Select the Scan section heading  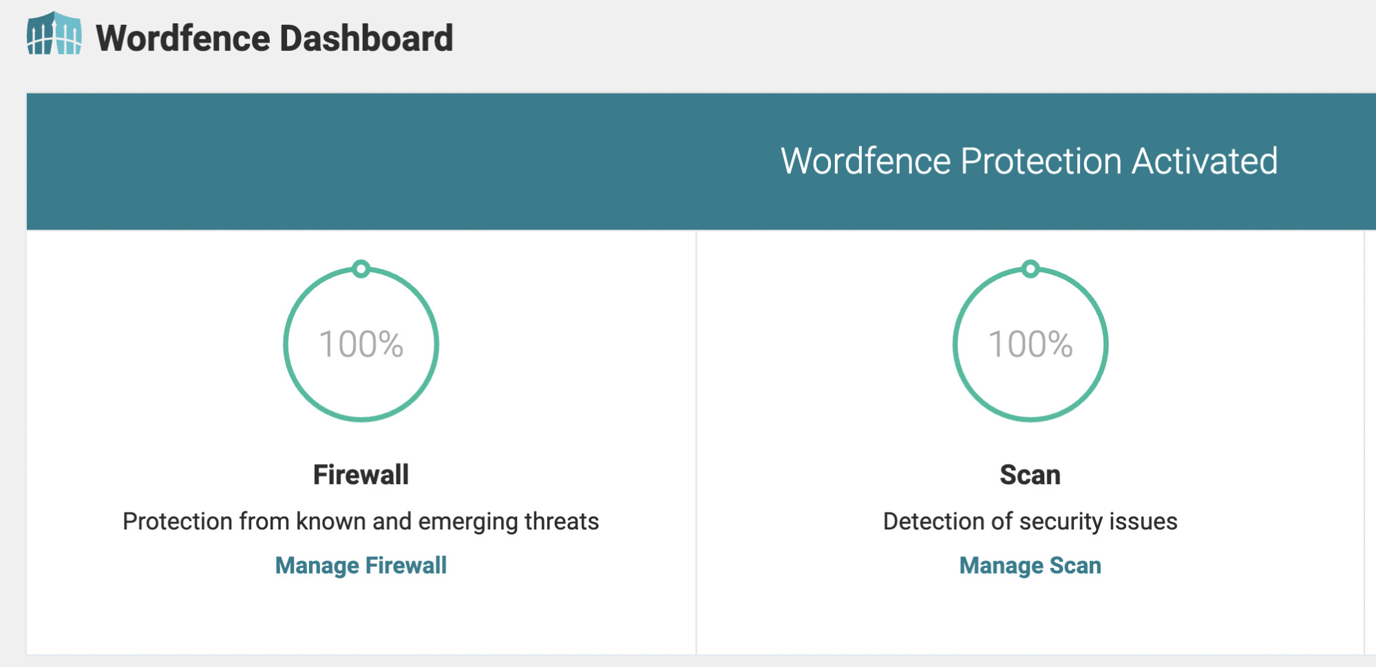[x=1030, y=474]
